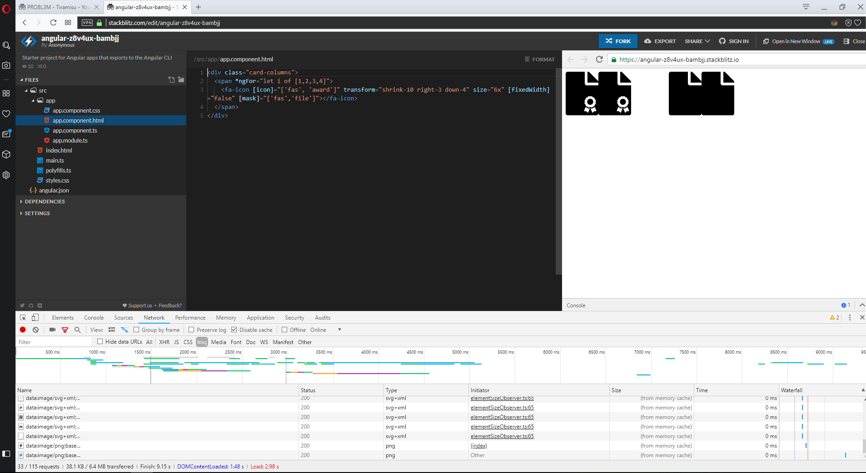Clear the network requests log

point(35,330)
